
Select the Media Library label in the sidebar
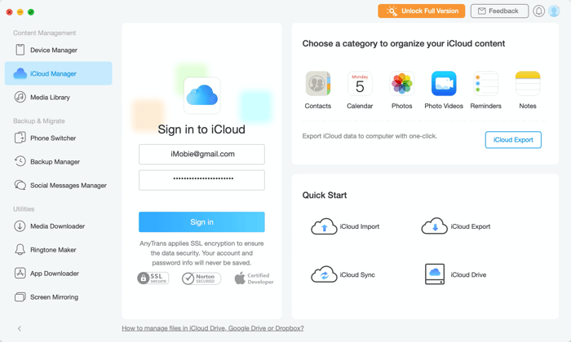50,98
